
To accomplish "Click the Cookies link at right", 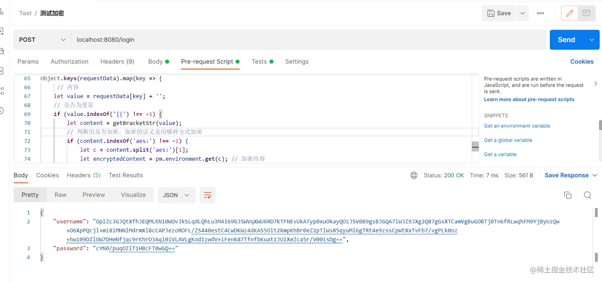I will pyautogui.click(x=582, y=62).
